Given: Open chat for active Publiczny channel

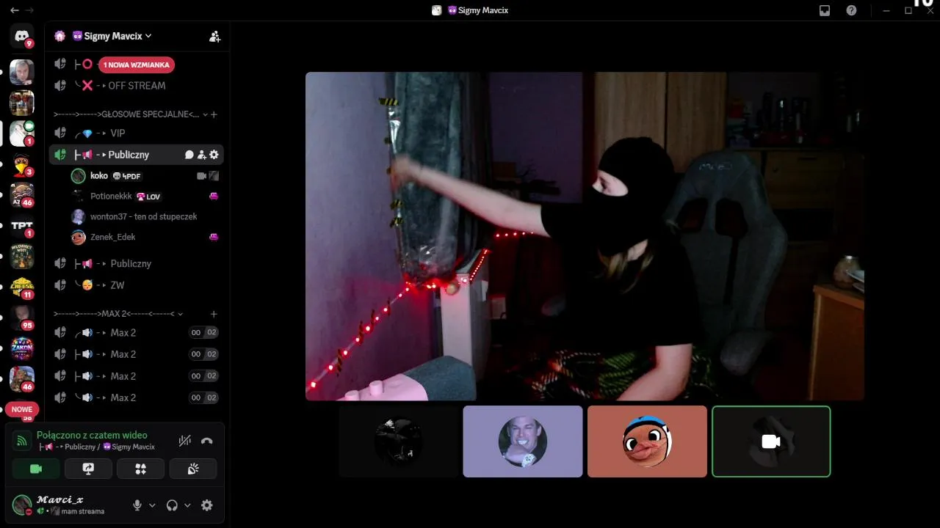Looking at the screenshot, I should pyautogui.click(x=189, y=155).
